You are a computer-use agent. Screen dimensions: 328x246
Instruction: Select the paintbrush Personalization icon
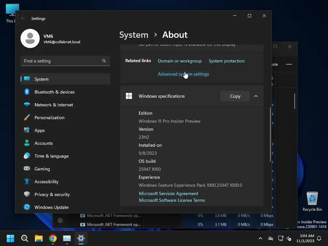tap(27, 117)
